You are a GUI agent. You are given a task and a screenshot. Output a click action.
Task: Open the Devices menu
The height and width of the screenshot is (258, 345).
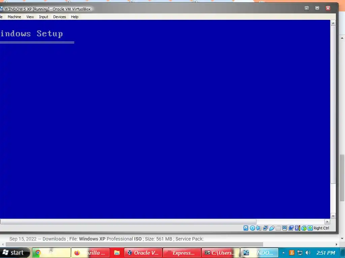[x=59, y=17]
